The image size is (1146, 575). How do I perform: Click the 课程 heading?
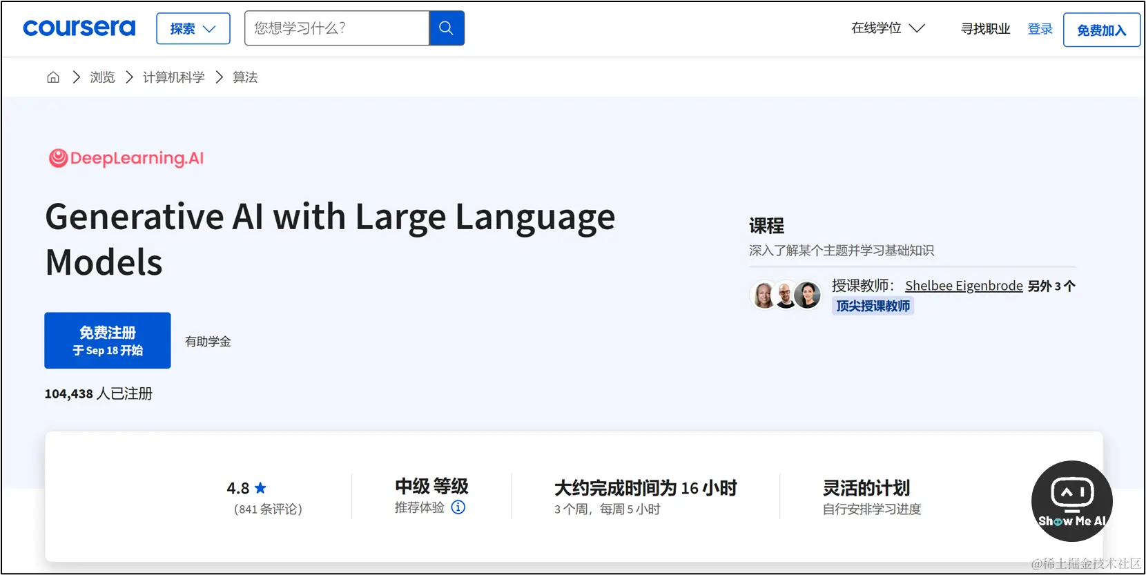[767, 226]
